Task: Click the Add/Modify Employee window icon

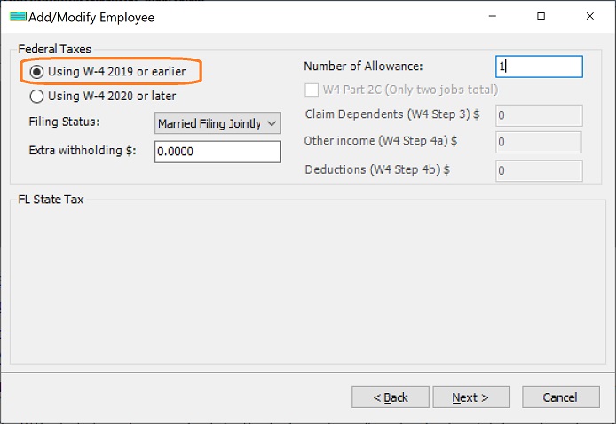Action: 17,17
